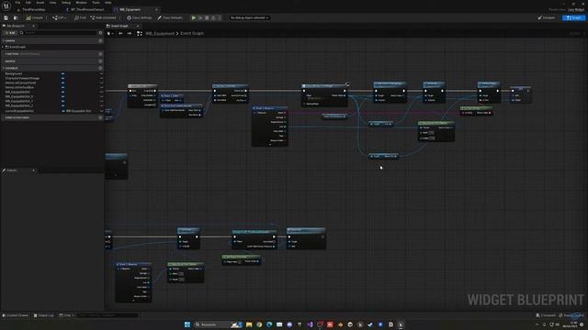Open the Content Drawer
Viewport: 588px width, 330px height.
tap(15, 315)
